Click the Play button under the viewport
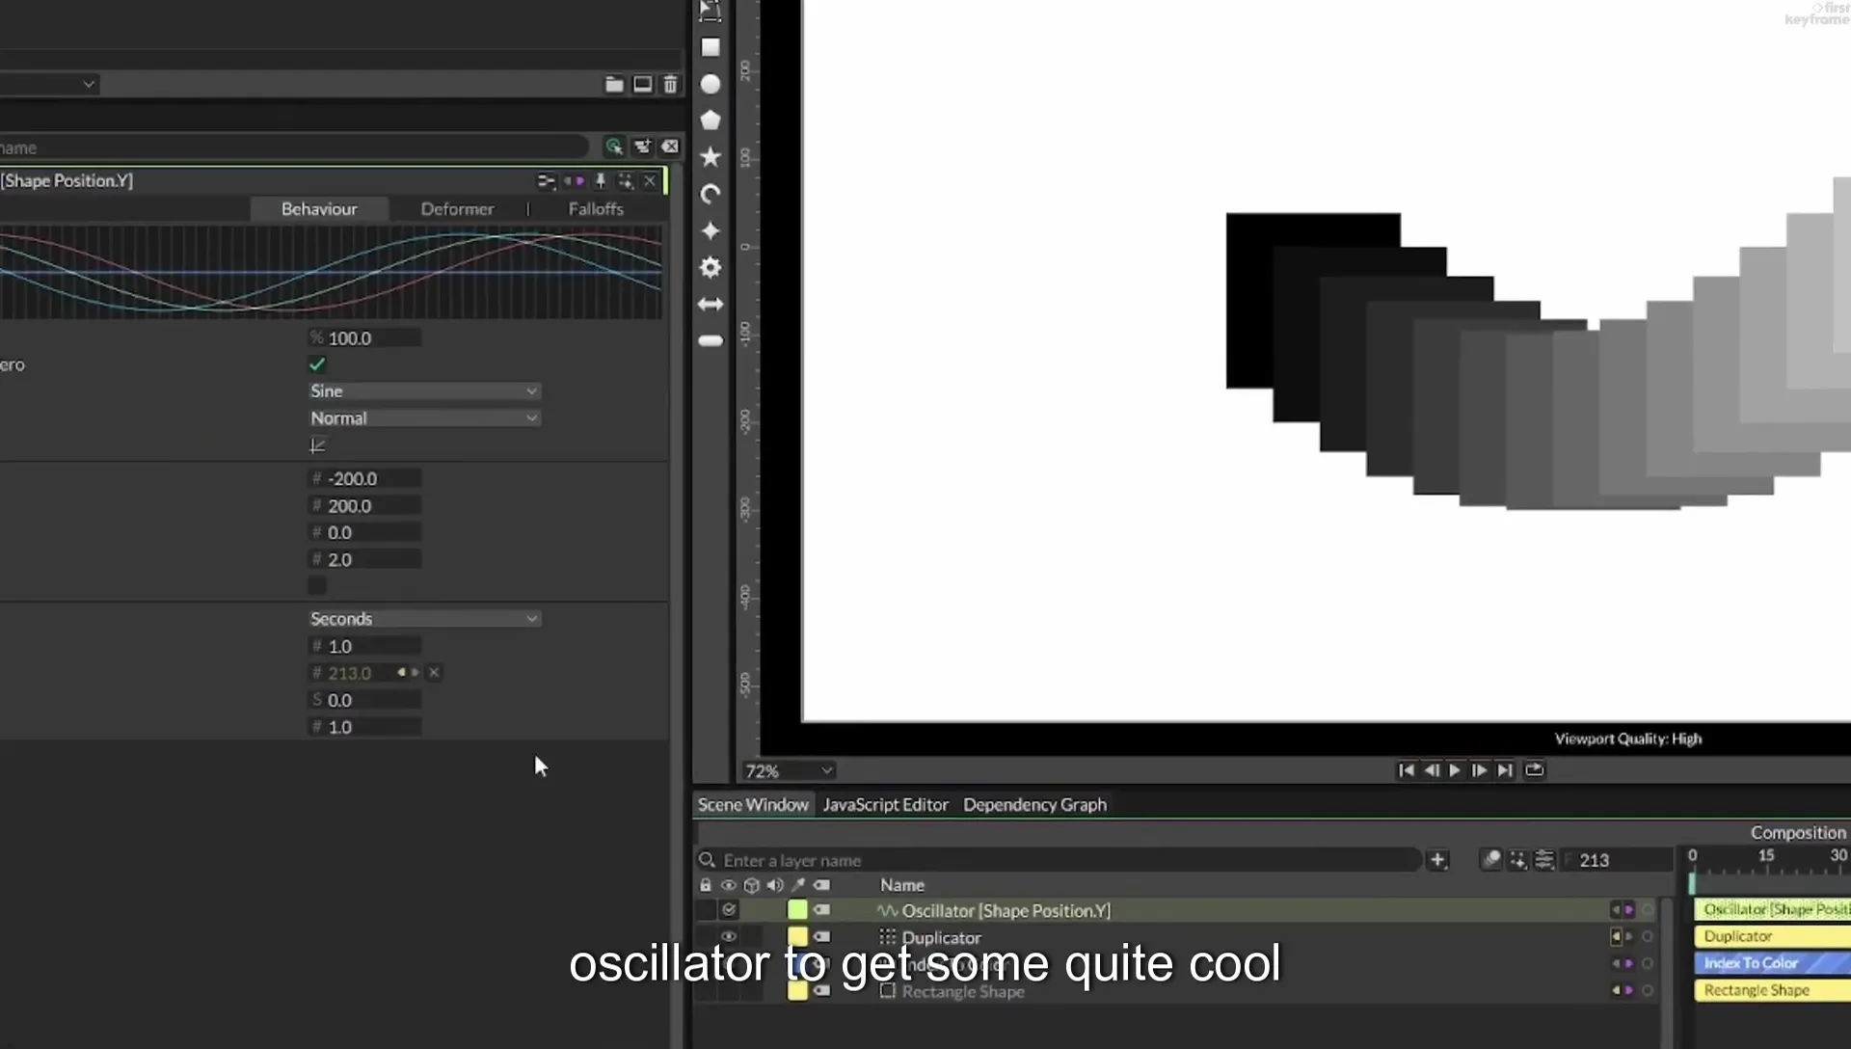This screenshot has width=1851, height=1049. click(1455, 769)
